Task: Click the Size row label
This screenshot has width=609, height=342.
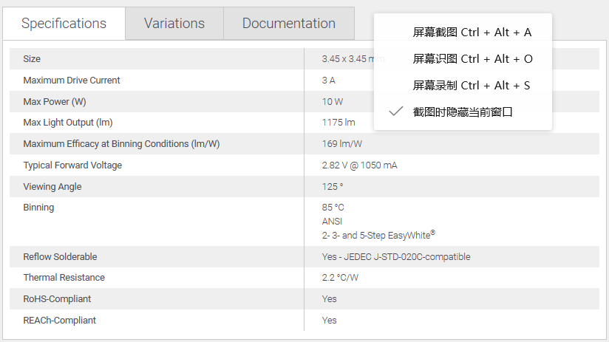Action: (32, 59)
